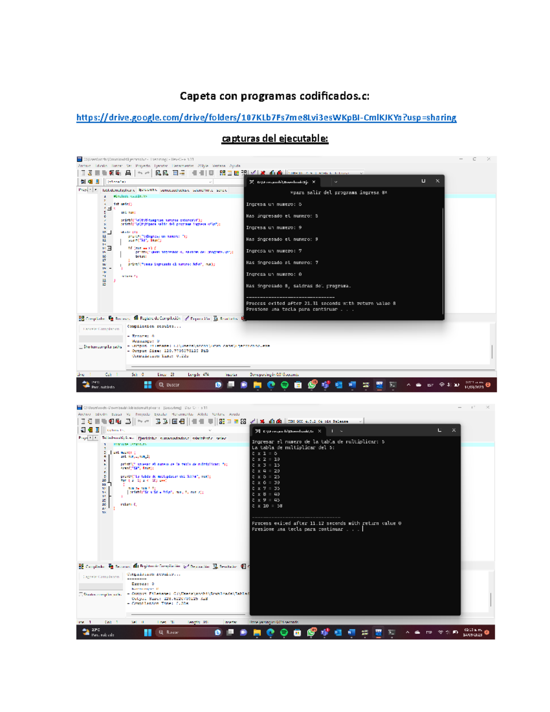Viewport: 550px width, 712px height.
Task: Show hidden tray icons in the first screenshot's taskbar
Action: coord(408,385)
